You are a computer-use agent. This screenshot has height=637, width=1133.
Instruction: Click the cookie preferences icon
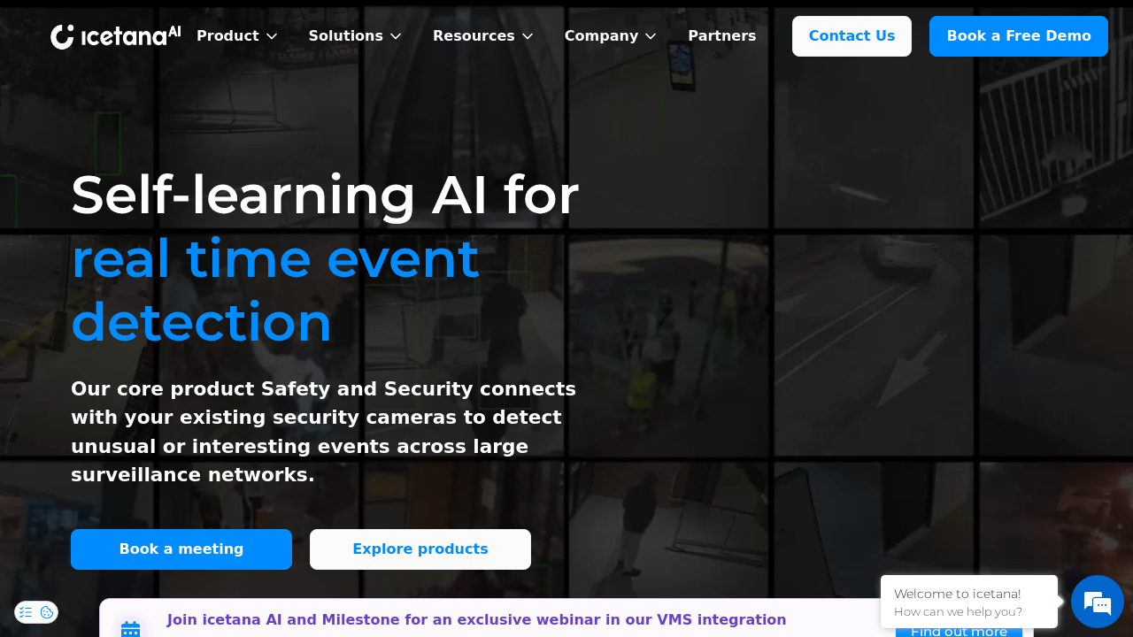coord(47,612)
